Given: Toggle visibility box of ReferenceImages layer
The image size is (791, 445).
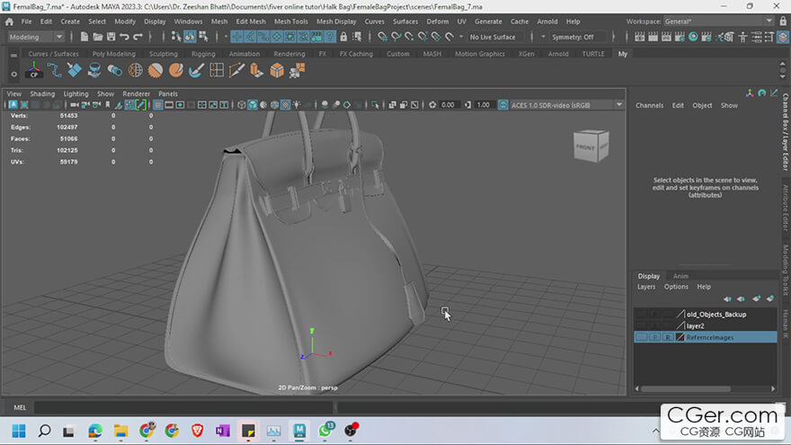Looking at the screenshot, I should [641, 337].
